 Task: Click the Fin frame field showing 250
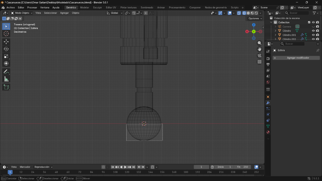pos(242,167)
